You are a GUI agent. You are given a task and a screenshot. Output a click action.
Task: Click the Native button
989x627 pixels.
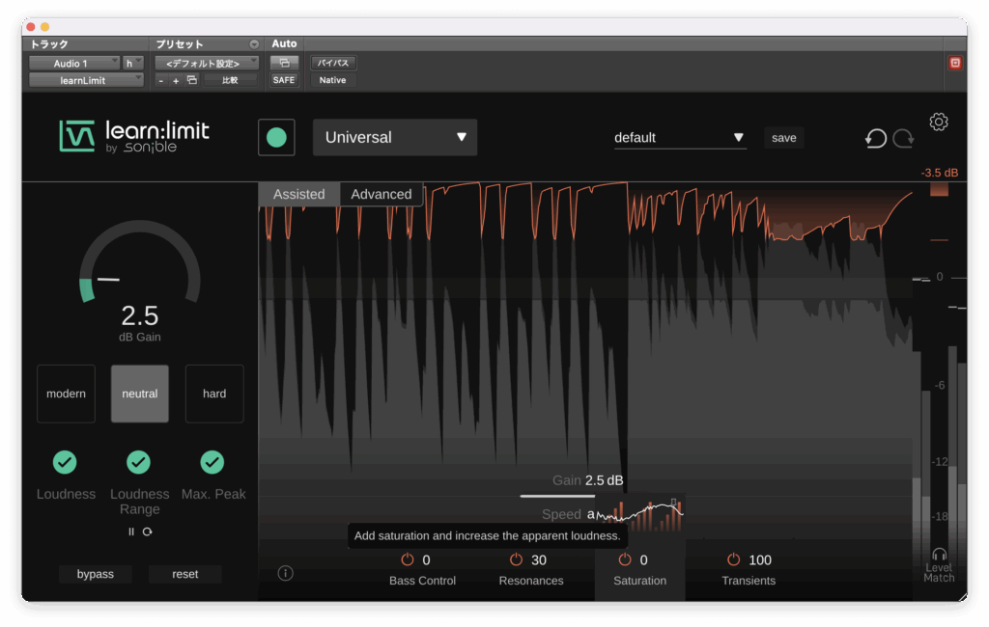pyautogui.click(x=332, y=80)
